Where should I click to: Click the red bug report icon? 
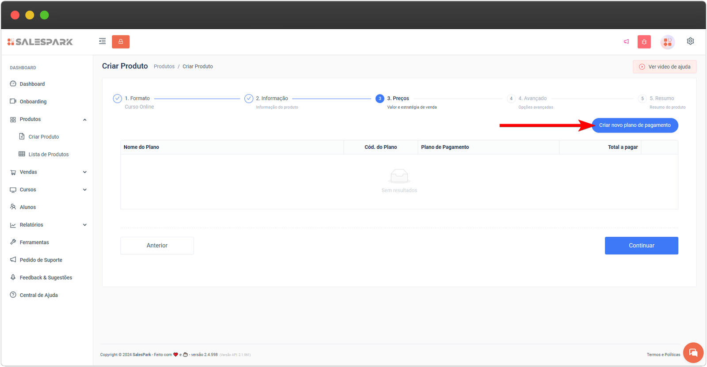[644, 42]
